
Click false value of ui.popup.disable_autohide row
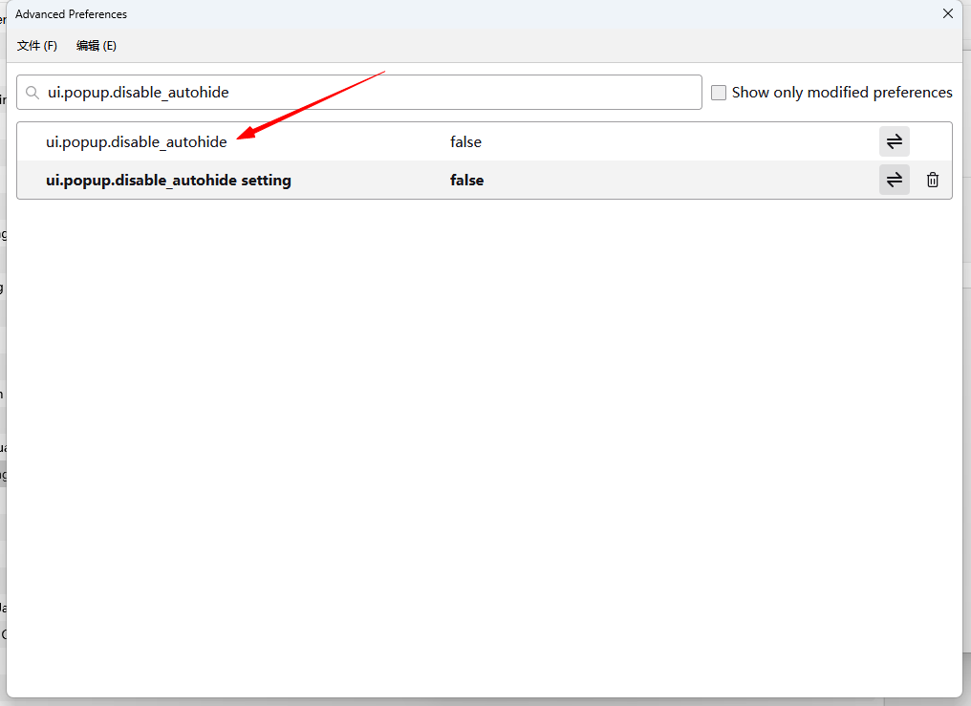(x=465, y=141)
